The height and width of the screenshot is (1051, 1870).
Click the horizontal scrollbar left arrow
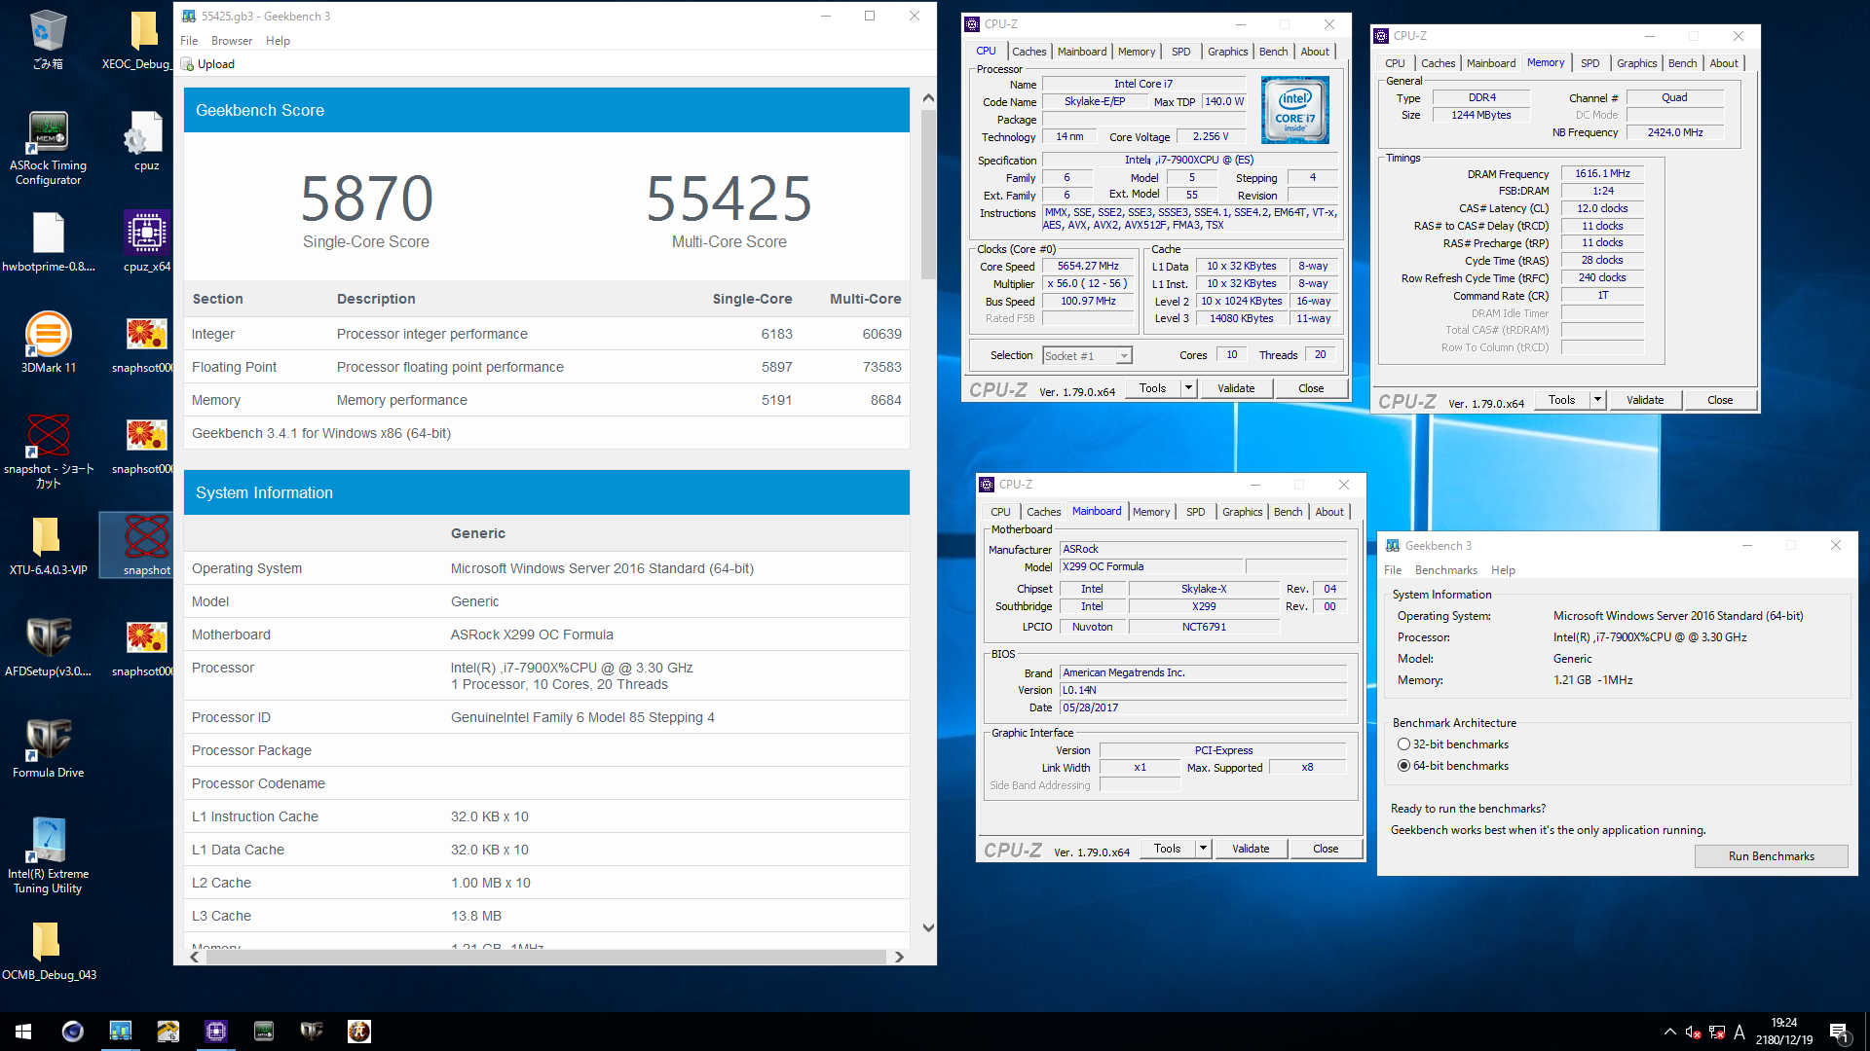pyautogui.click(x=195, y=958)
